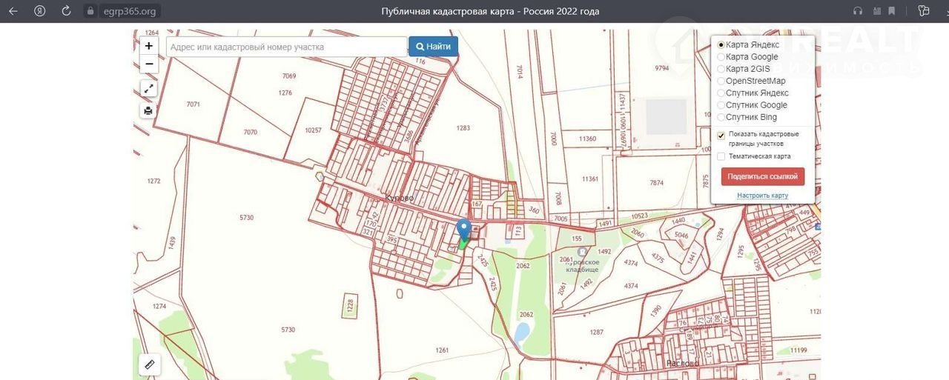This screenshot has width=949, height=380.
Task: Focus the address or cadastral number field
Action: [x=286, y=47]
